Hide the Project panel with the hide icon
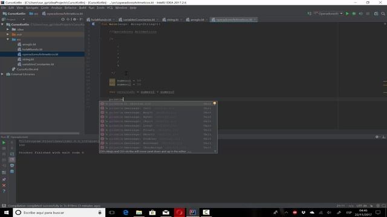Viewport: 387px width, 217px height. 80,19
